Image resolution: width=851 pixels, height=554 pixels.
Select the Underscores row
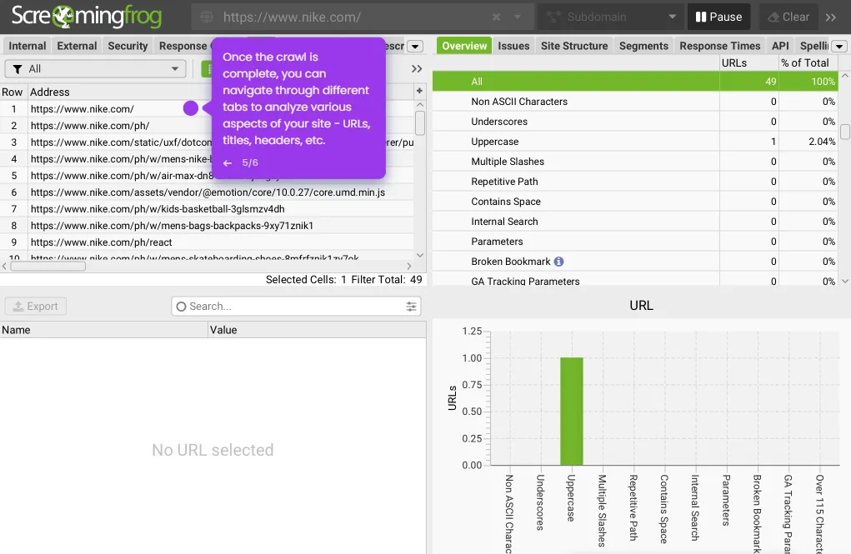coord(635,122)
